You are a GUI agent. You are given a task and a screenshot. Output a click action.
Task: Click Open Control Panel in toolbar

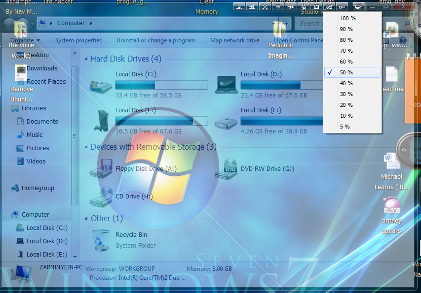click(298, 40)
